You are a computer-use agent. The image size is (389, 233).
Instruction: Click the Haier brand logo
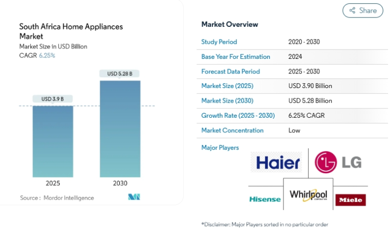(278, 162)
